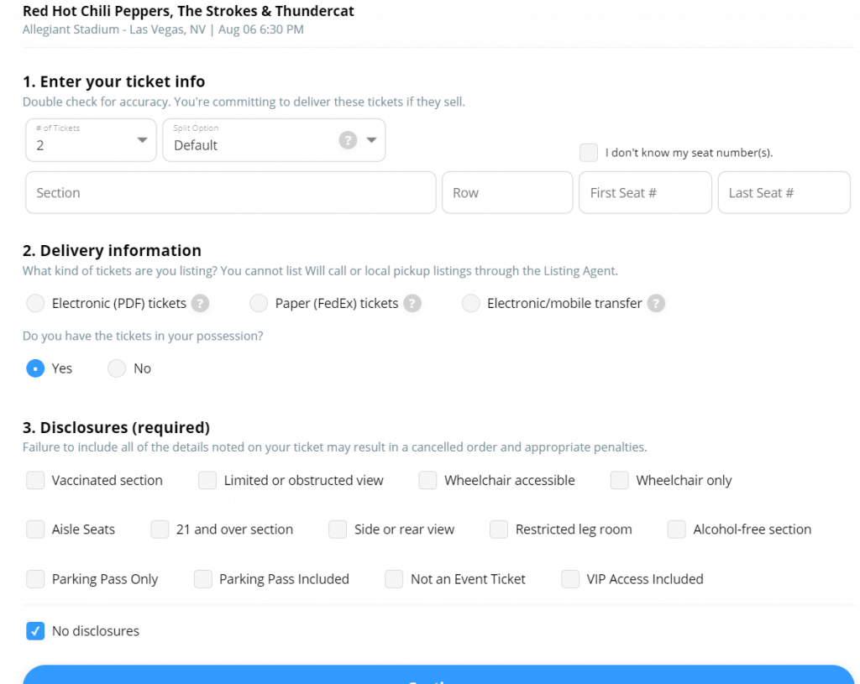Check I don't know my seat number(s)
Viewport: 860px width, 684px height.
(x=589, y=153)
